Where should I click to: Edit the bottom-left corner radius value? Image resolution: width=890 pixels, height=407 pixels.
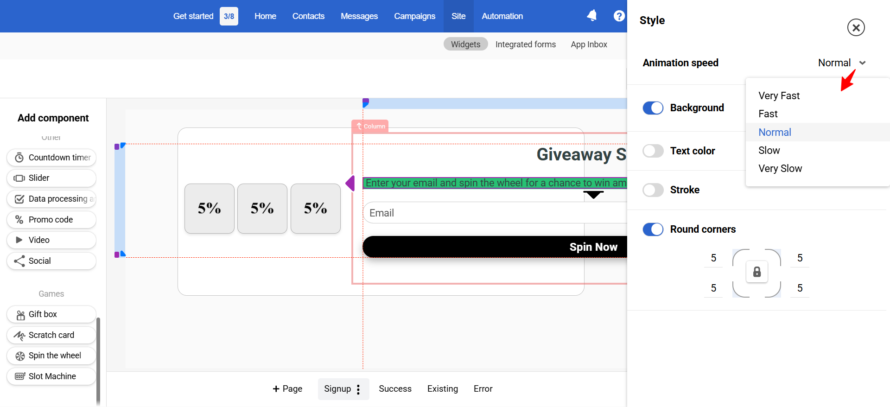click(x=713, y=288)
